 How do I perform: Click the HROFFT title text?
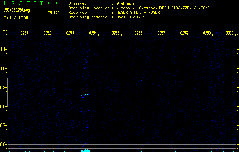tap(23, 3)
